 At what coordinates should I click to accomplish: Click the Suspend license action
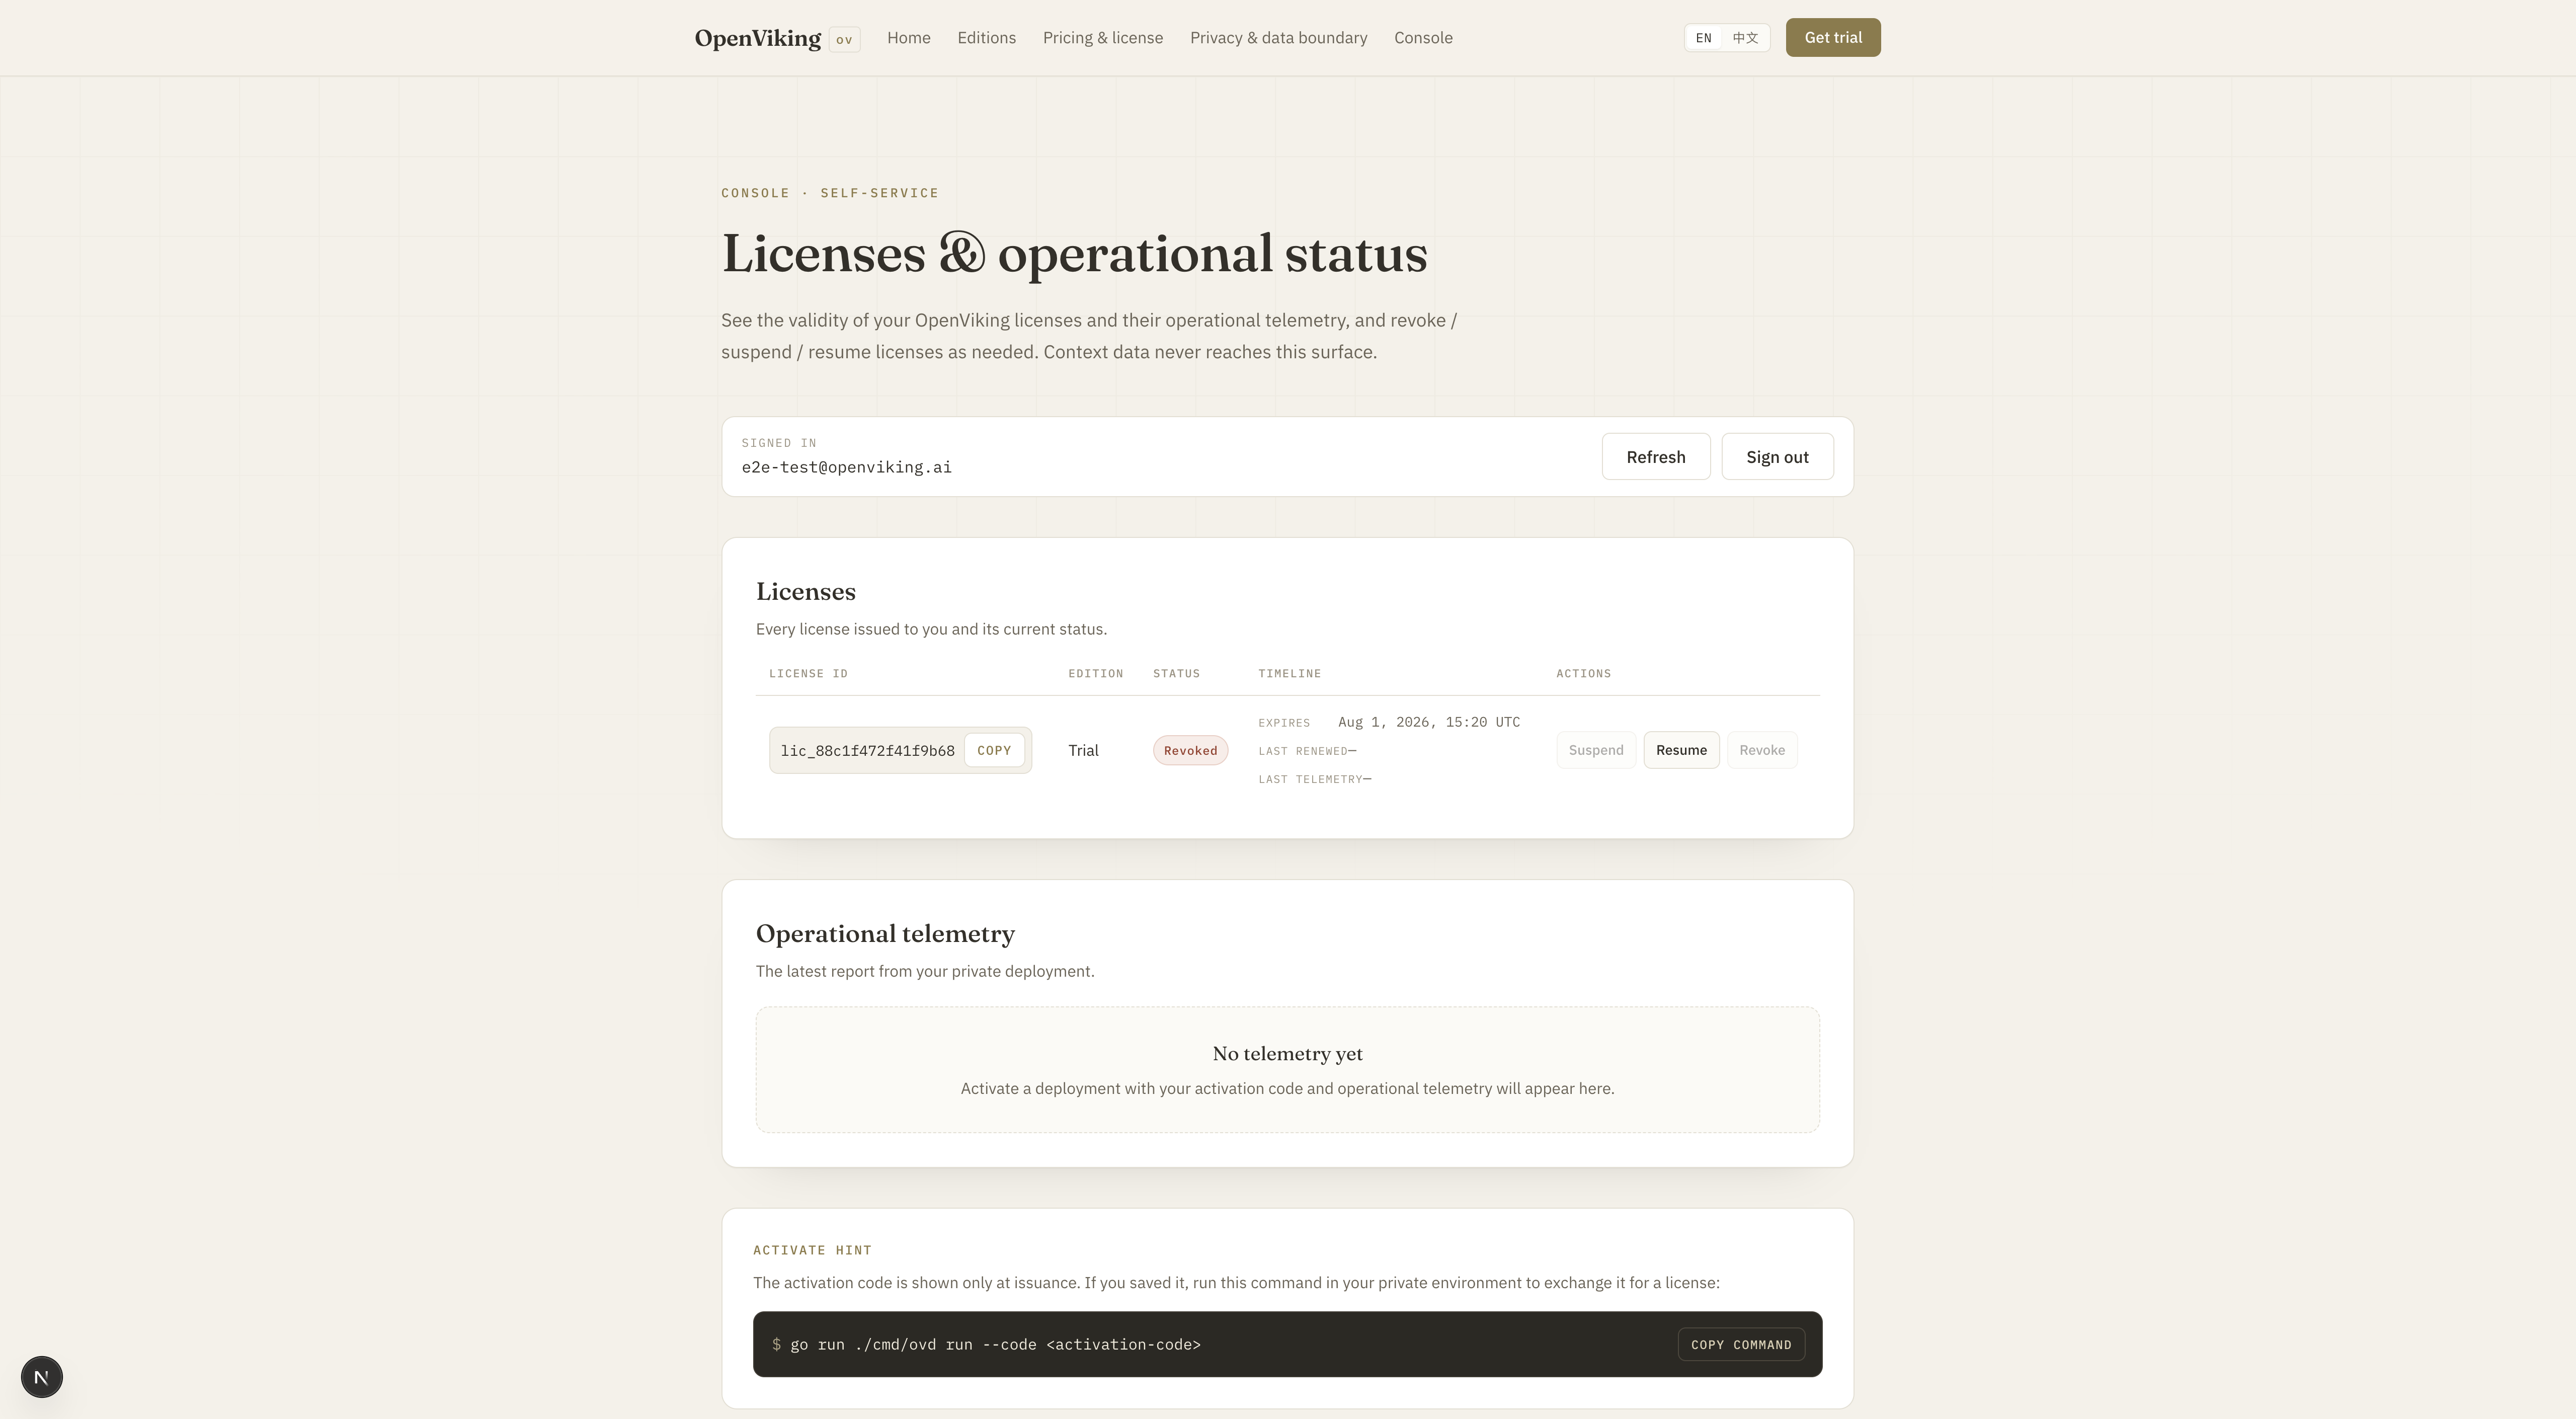click(1595, 750)
